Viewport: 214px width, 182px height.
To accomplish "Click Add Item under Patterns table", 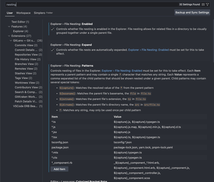I will pyautogui.click(x=60, y=169).
